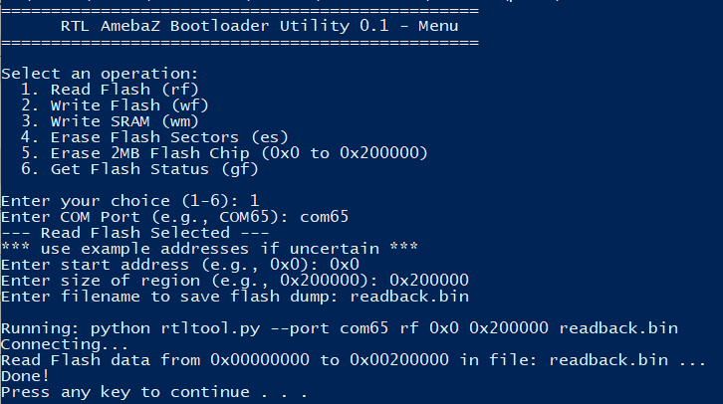Click the entered readback.bin filename

pos(409,297)
